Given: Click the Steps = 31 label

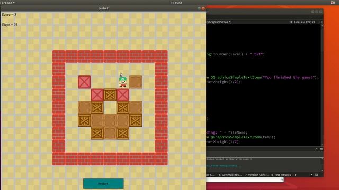Looking at the screenshot, I should (10, 25).
